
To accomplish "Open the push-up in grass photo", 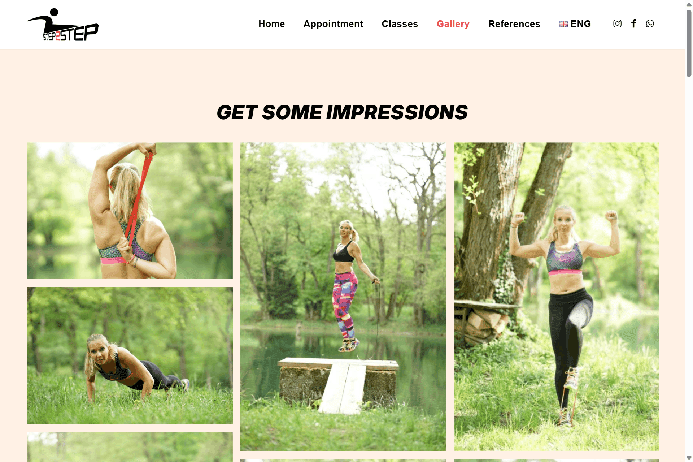I will coord(130,355).
